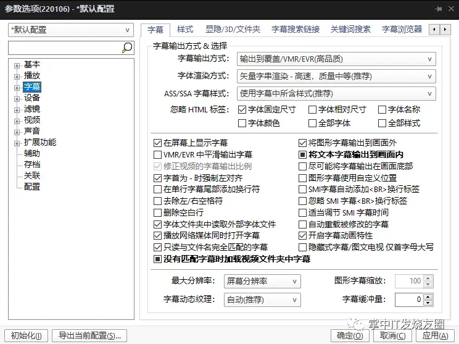Toggle 字体文件夹中读取外部字体文件
This screenshot has width=459, height=344.
point(157,224)
